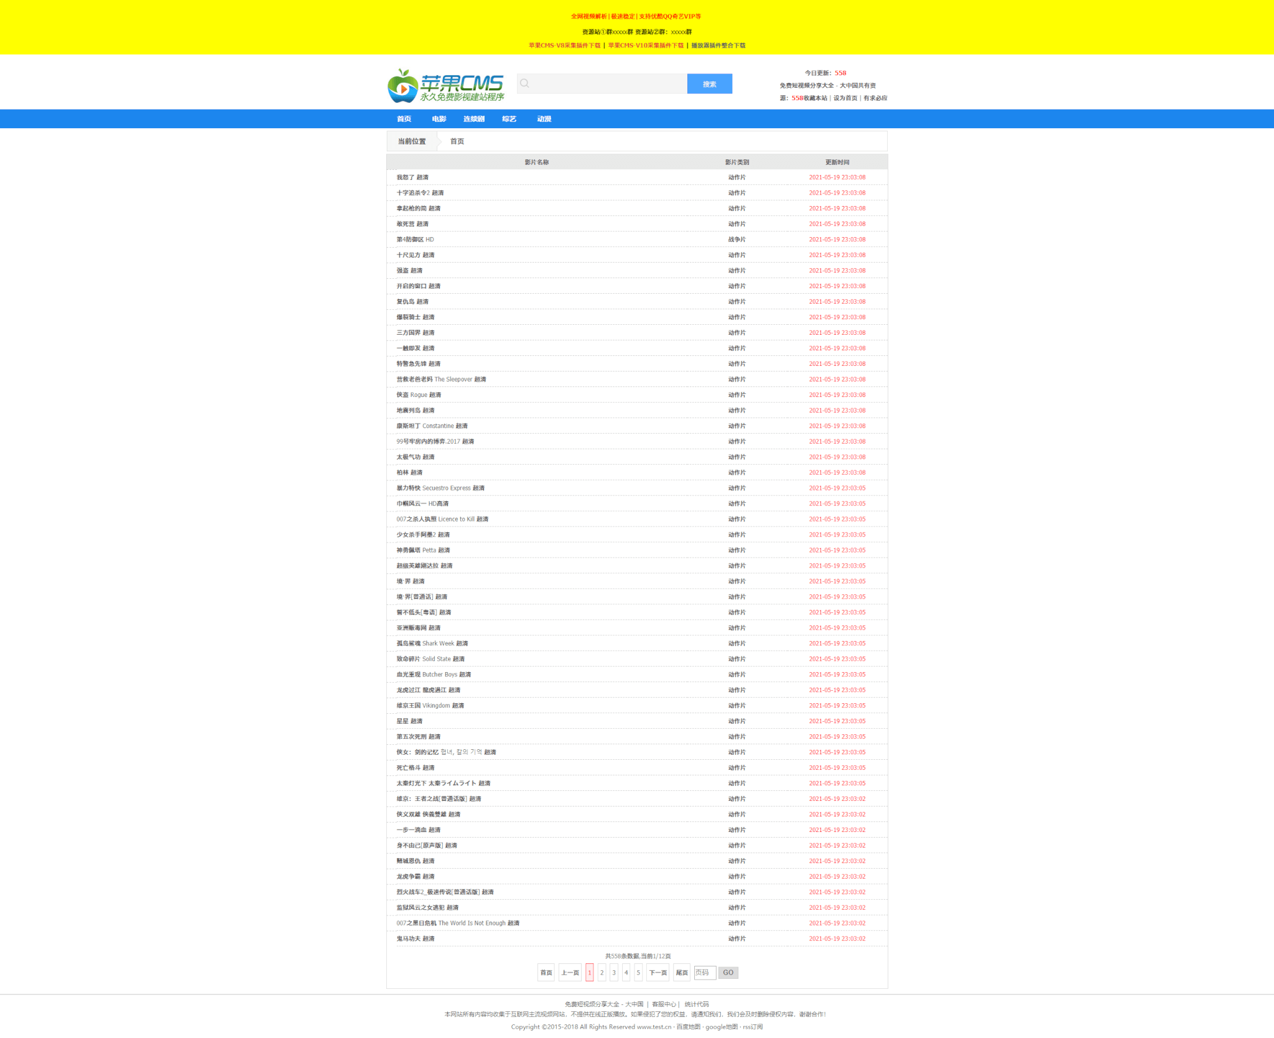1274x1038 pixels.
Task: Click the 下一页 next page button
Action: point(658,973)
